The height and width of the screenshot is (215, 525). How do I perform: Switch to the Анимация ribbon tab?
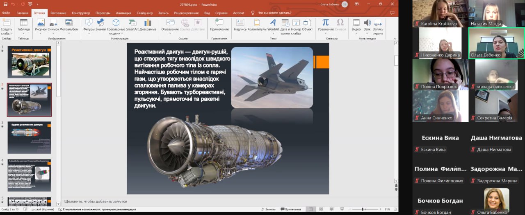point(123,13)
